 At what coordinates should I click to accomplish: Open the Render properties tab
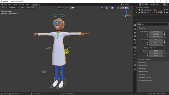[x=135, y=29]
